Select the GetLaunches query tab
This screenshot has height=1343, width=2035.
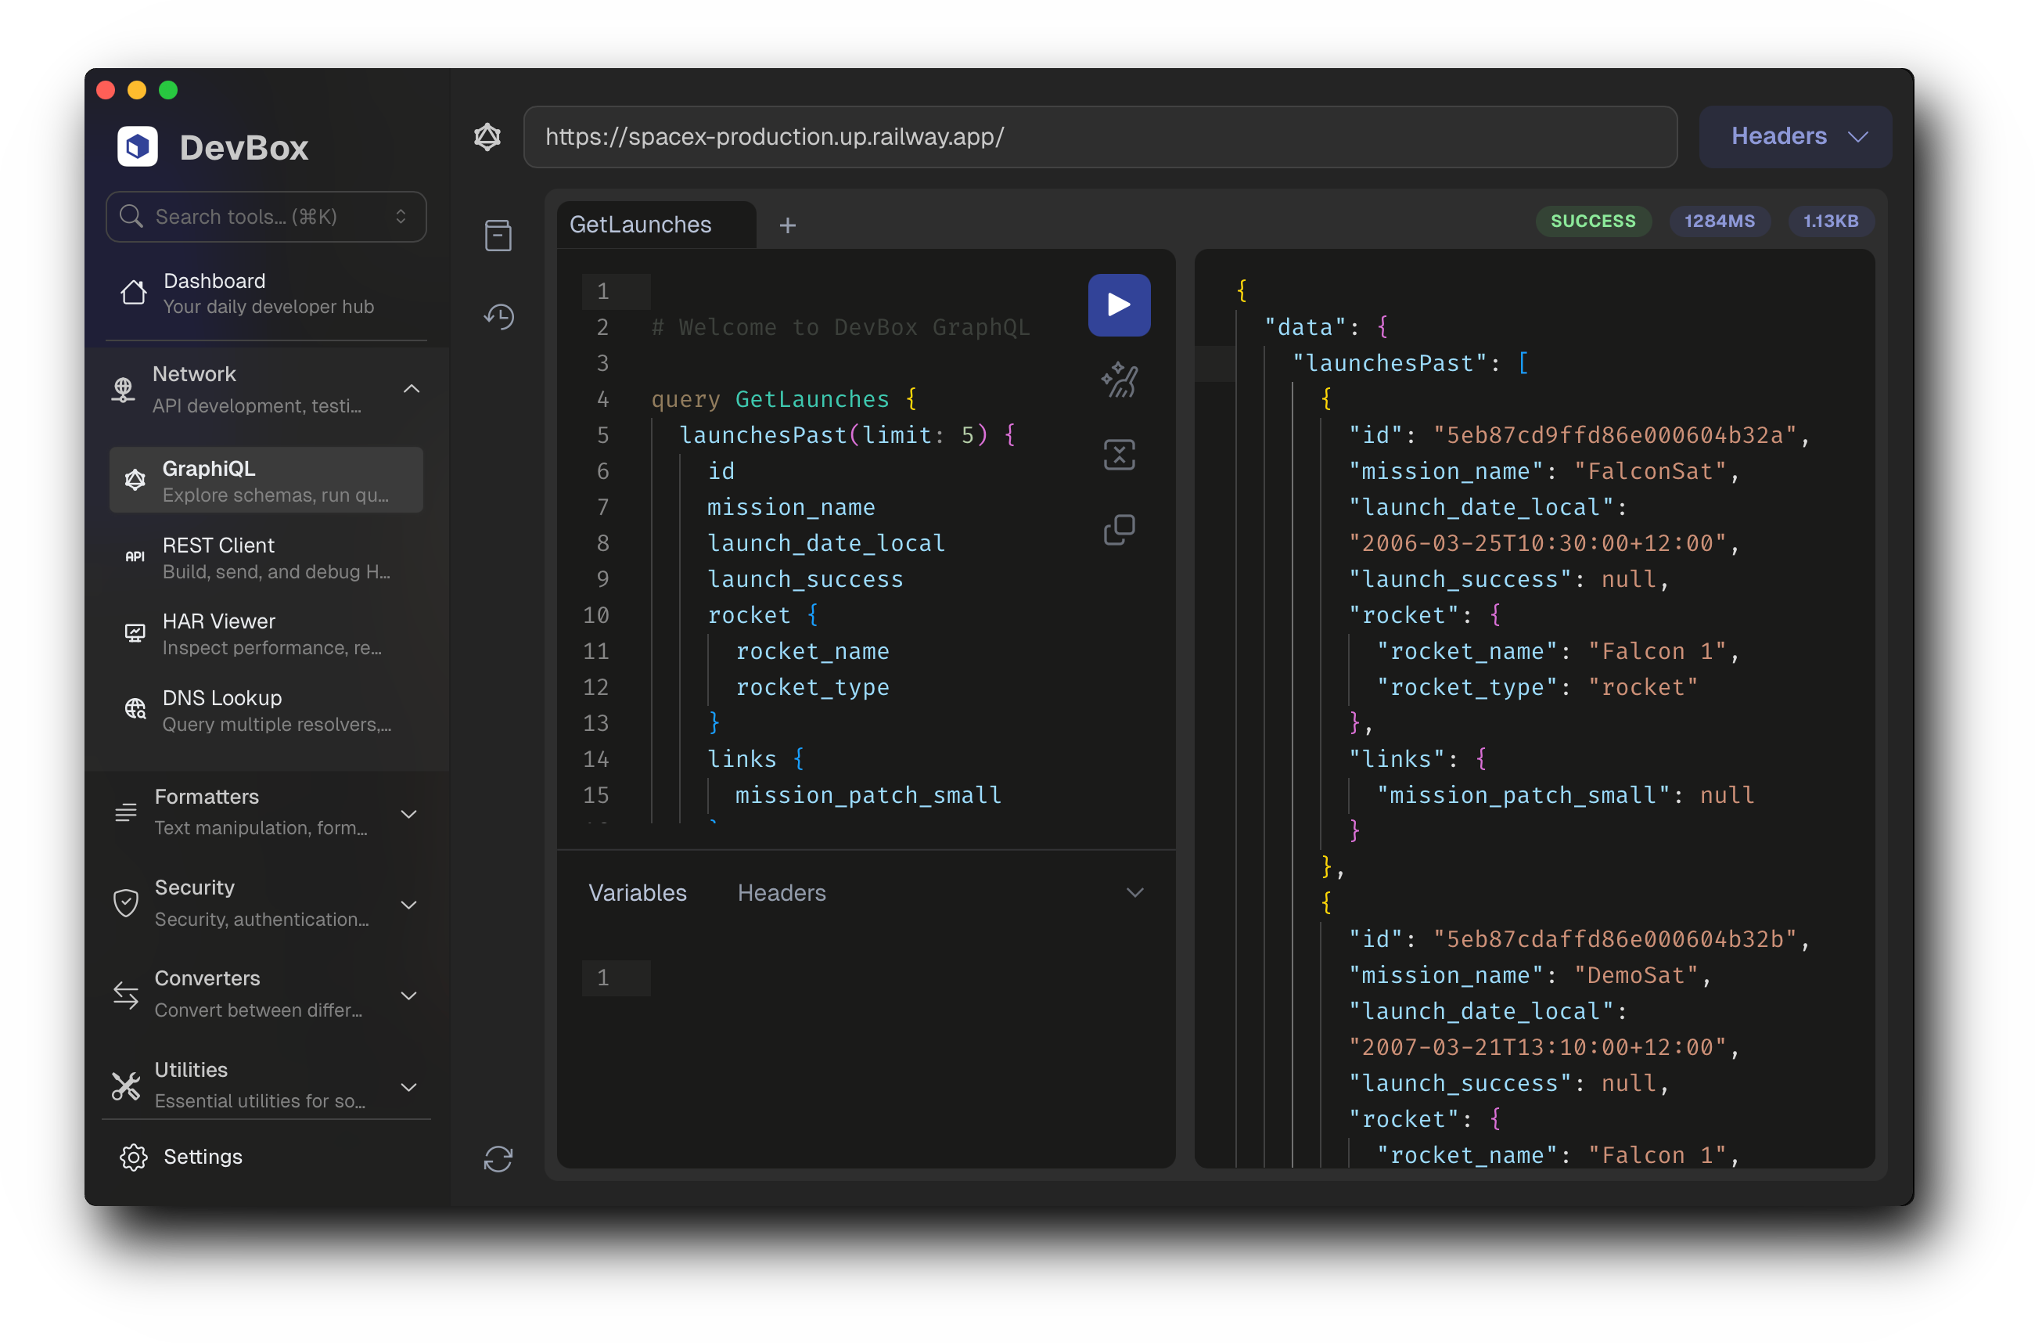[x=640, y=225]
